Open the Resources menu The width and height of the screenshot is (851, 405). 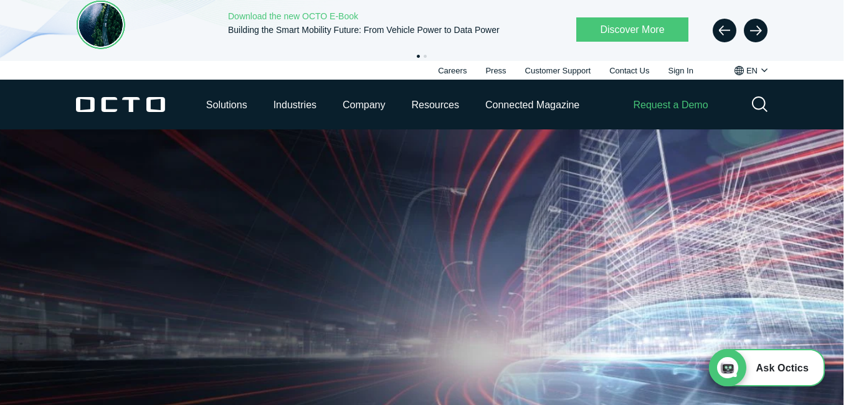pos(435,105)
